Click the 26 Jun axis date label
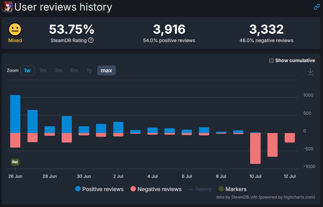The height and width of the screenshot is (207, 323). click(15, 176)
